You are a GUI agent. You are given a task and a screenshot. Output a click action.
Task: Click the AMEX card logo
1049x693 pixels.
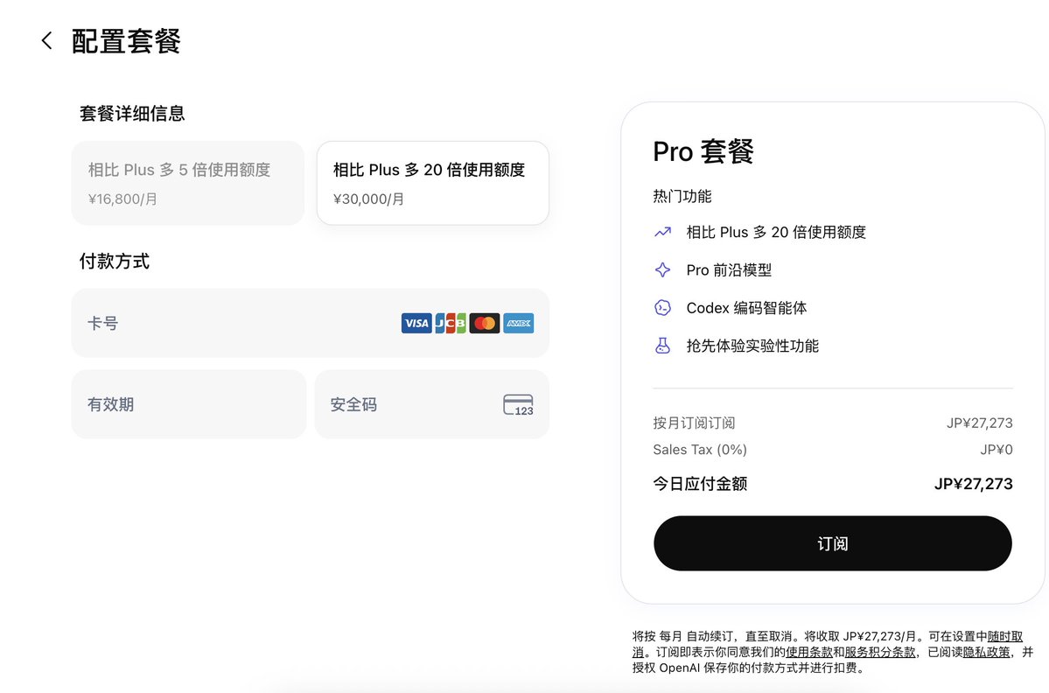coord(519,323)
